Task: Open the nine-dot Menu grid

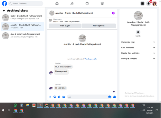Action: click(142, 4)
